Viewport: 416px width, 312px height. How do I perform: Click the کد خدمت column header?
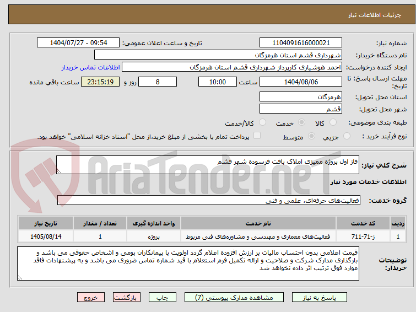363,223
